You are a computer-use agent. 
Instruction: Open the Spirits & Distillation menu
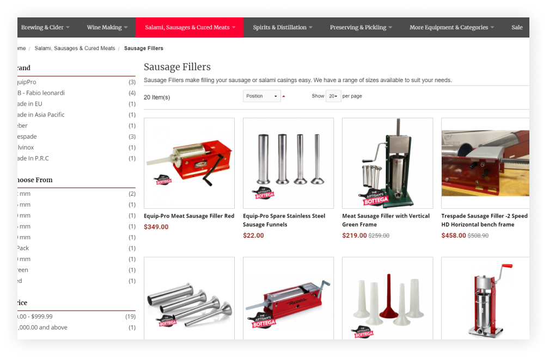(x=283, y=27)
